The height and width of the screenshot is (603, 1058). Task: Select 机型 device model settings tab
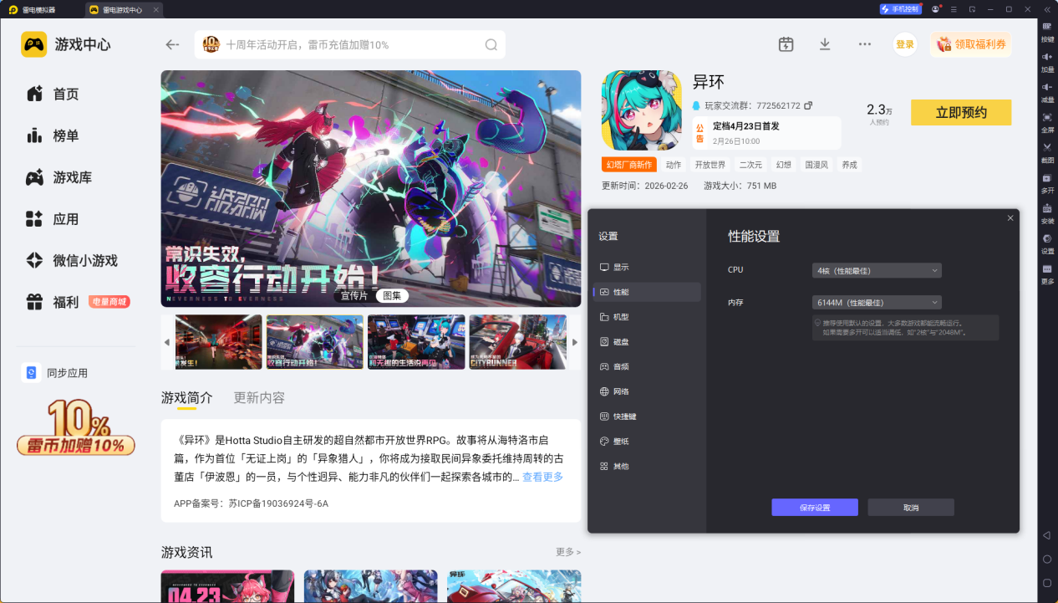coord(647,317)
